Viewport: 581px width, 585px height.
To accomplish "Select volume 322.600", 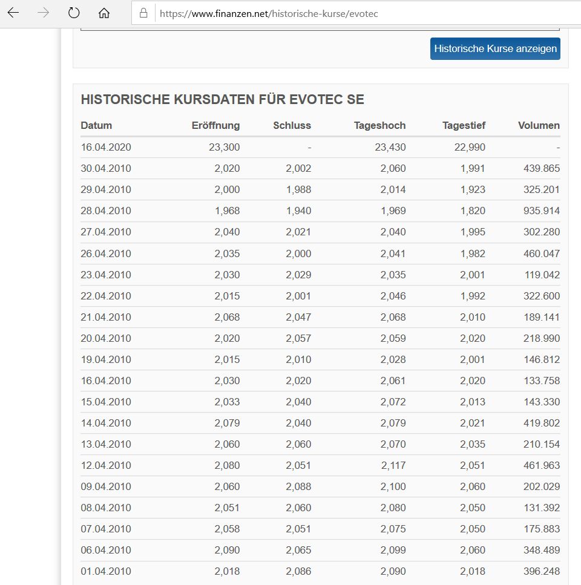I will point(542,296).
